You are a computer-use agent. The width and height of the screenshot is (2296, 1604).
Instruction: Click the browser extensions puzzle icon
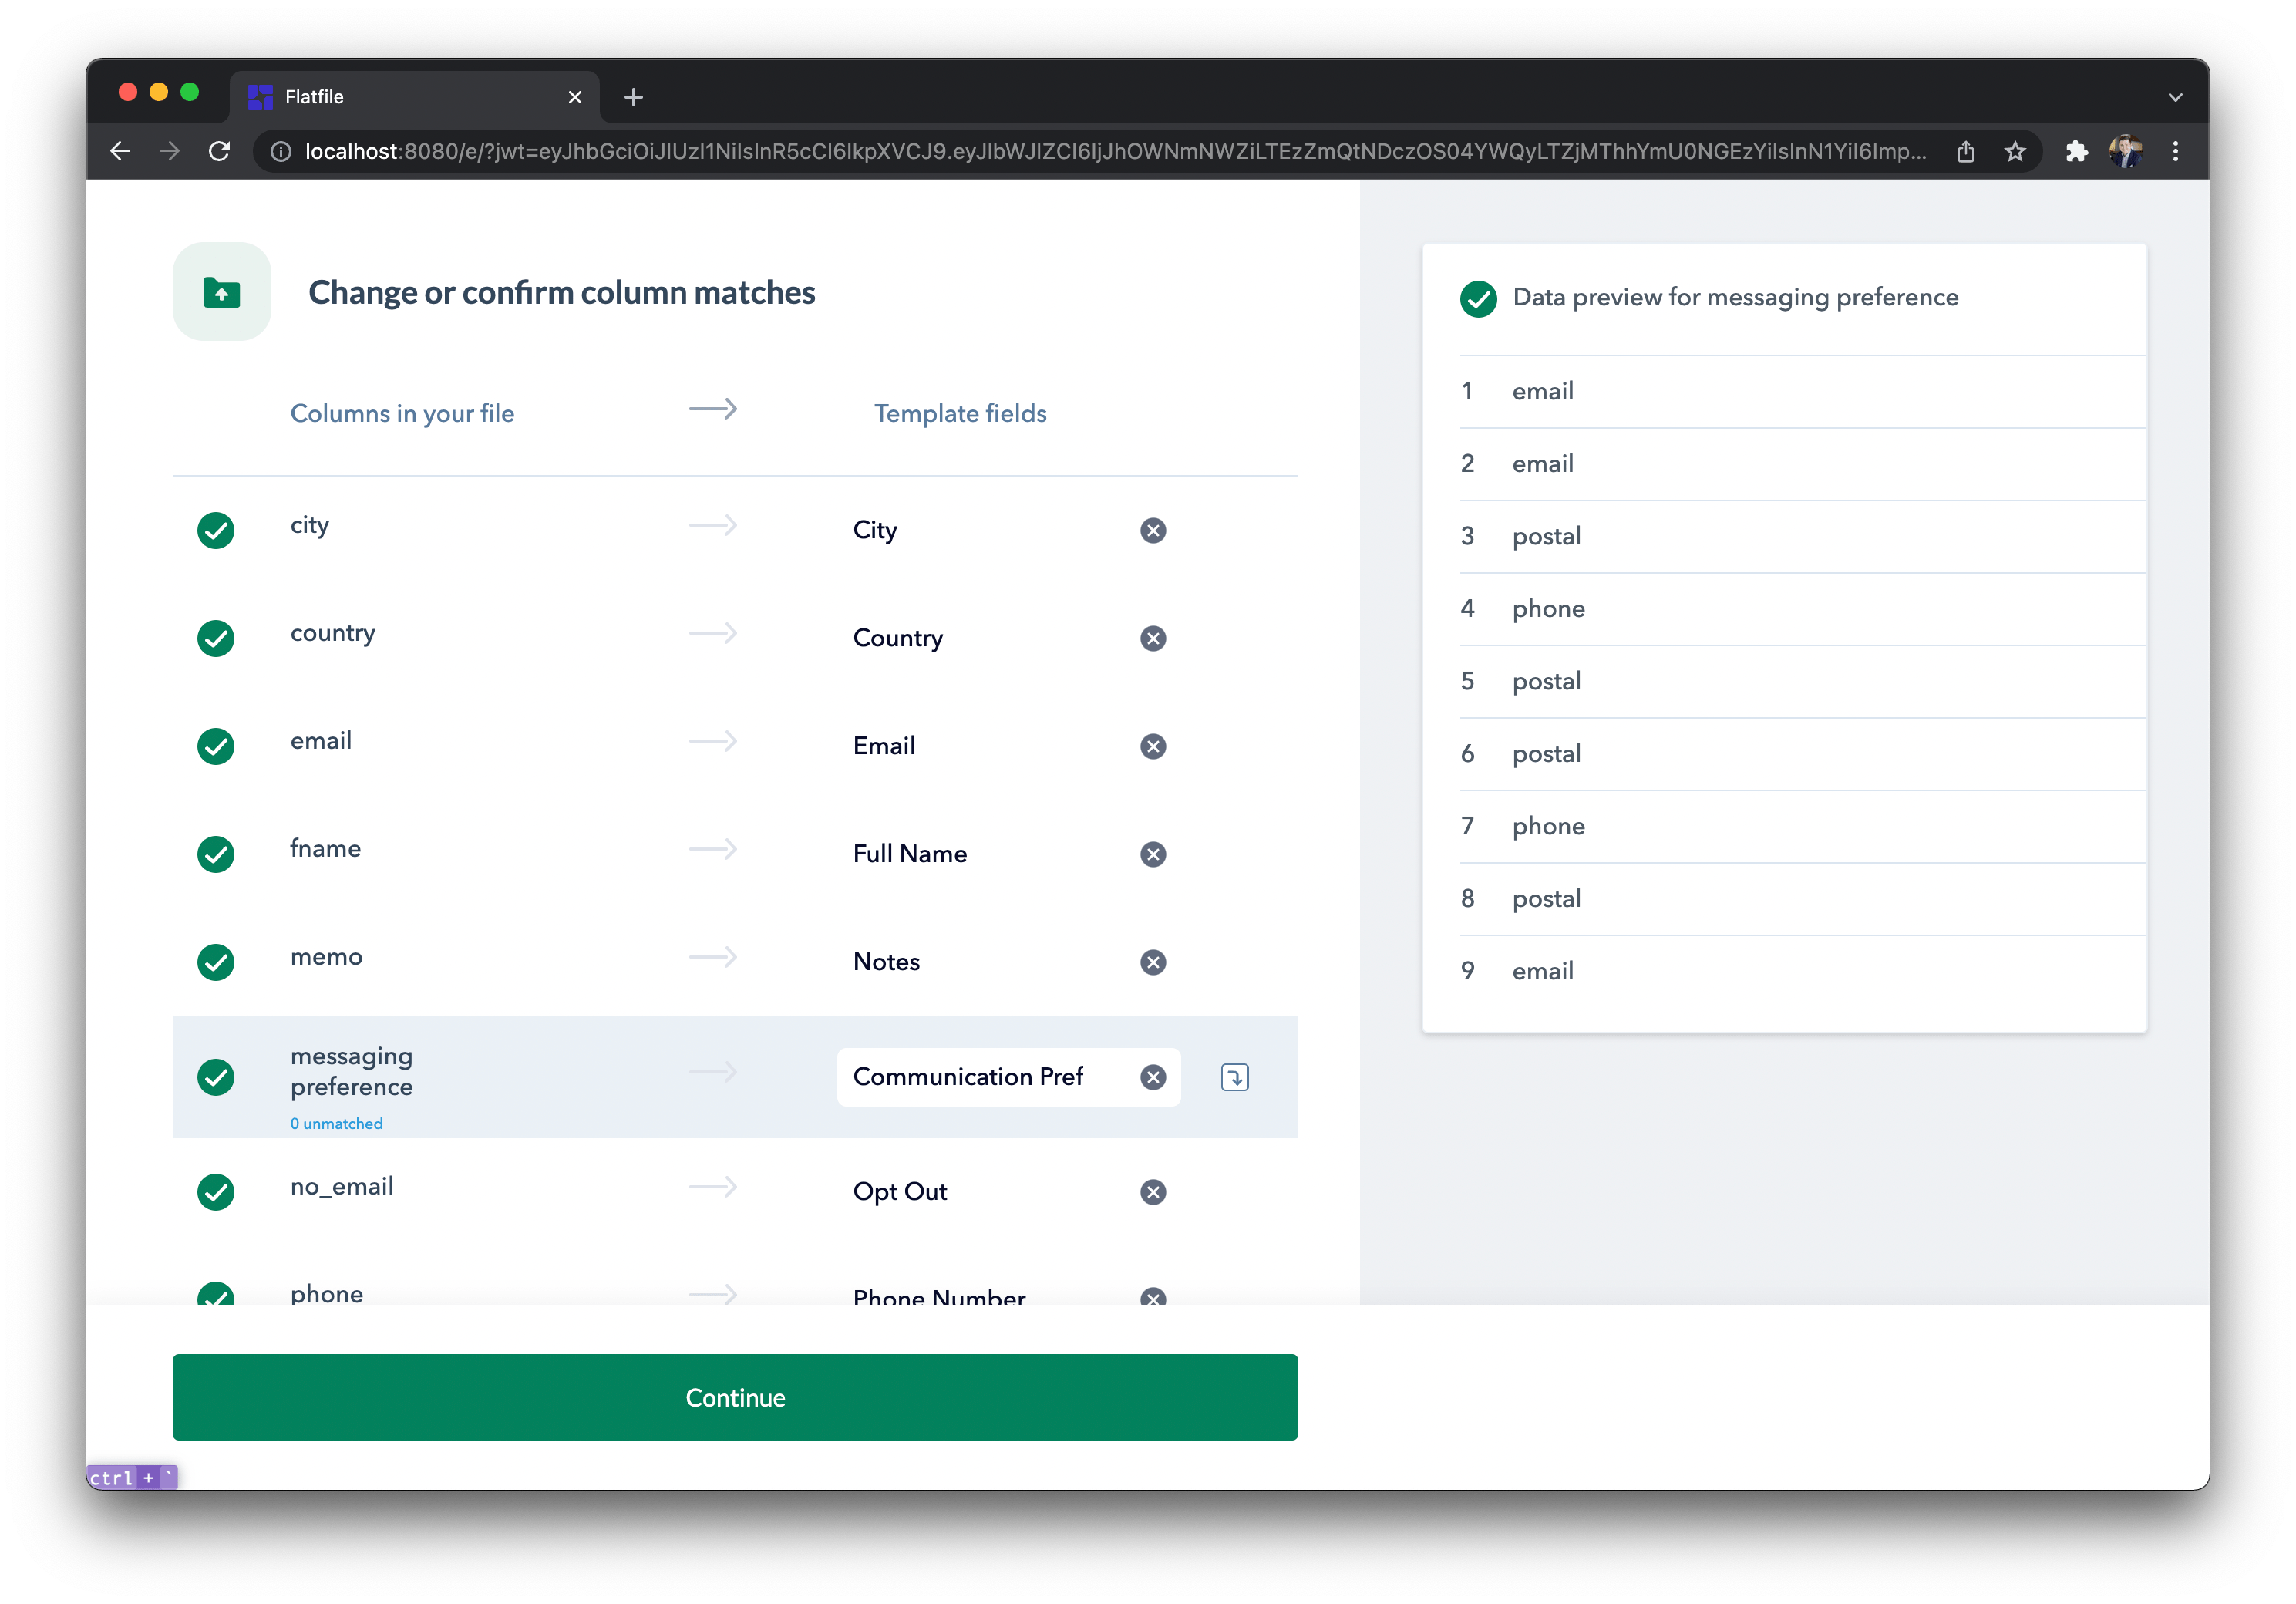pyautogui.click(x=2077, y=151)
